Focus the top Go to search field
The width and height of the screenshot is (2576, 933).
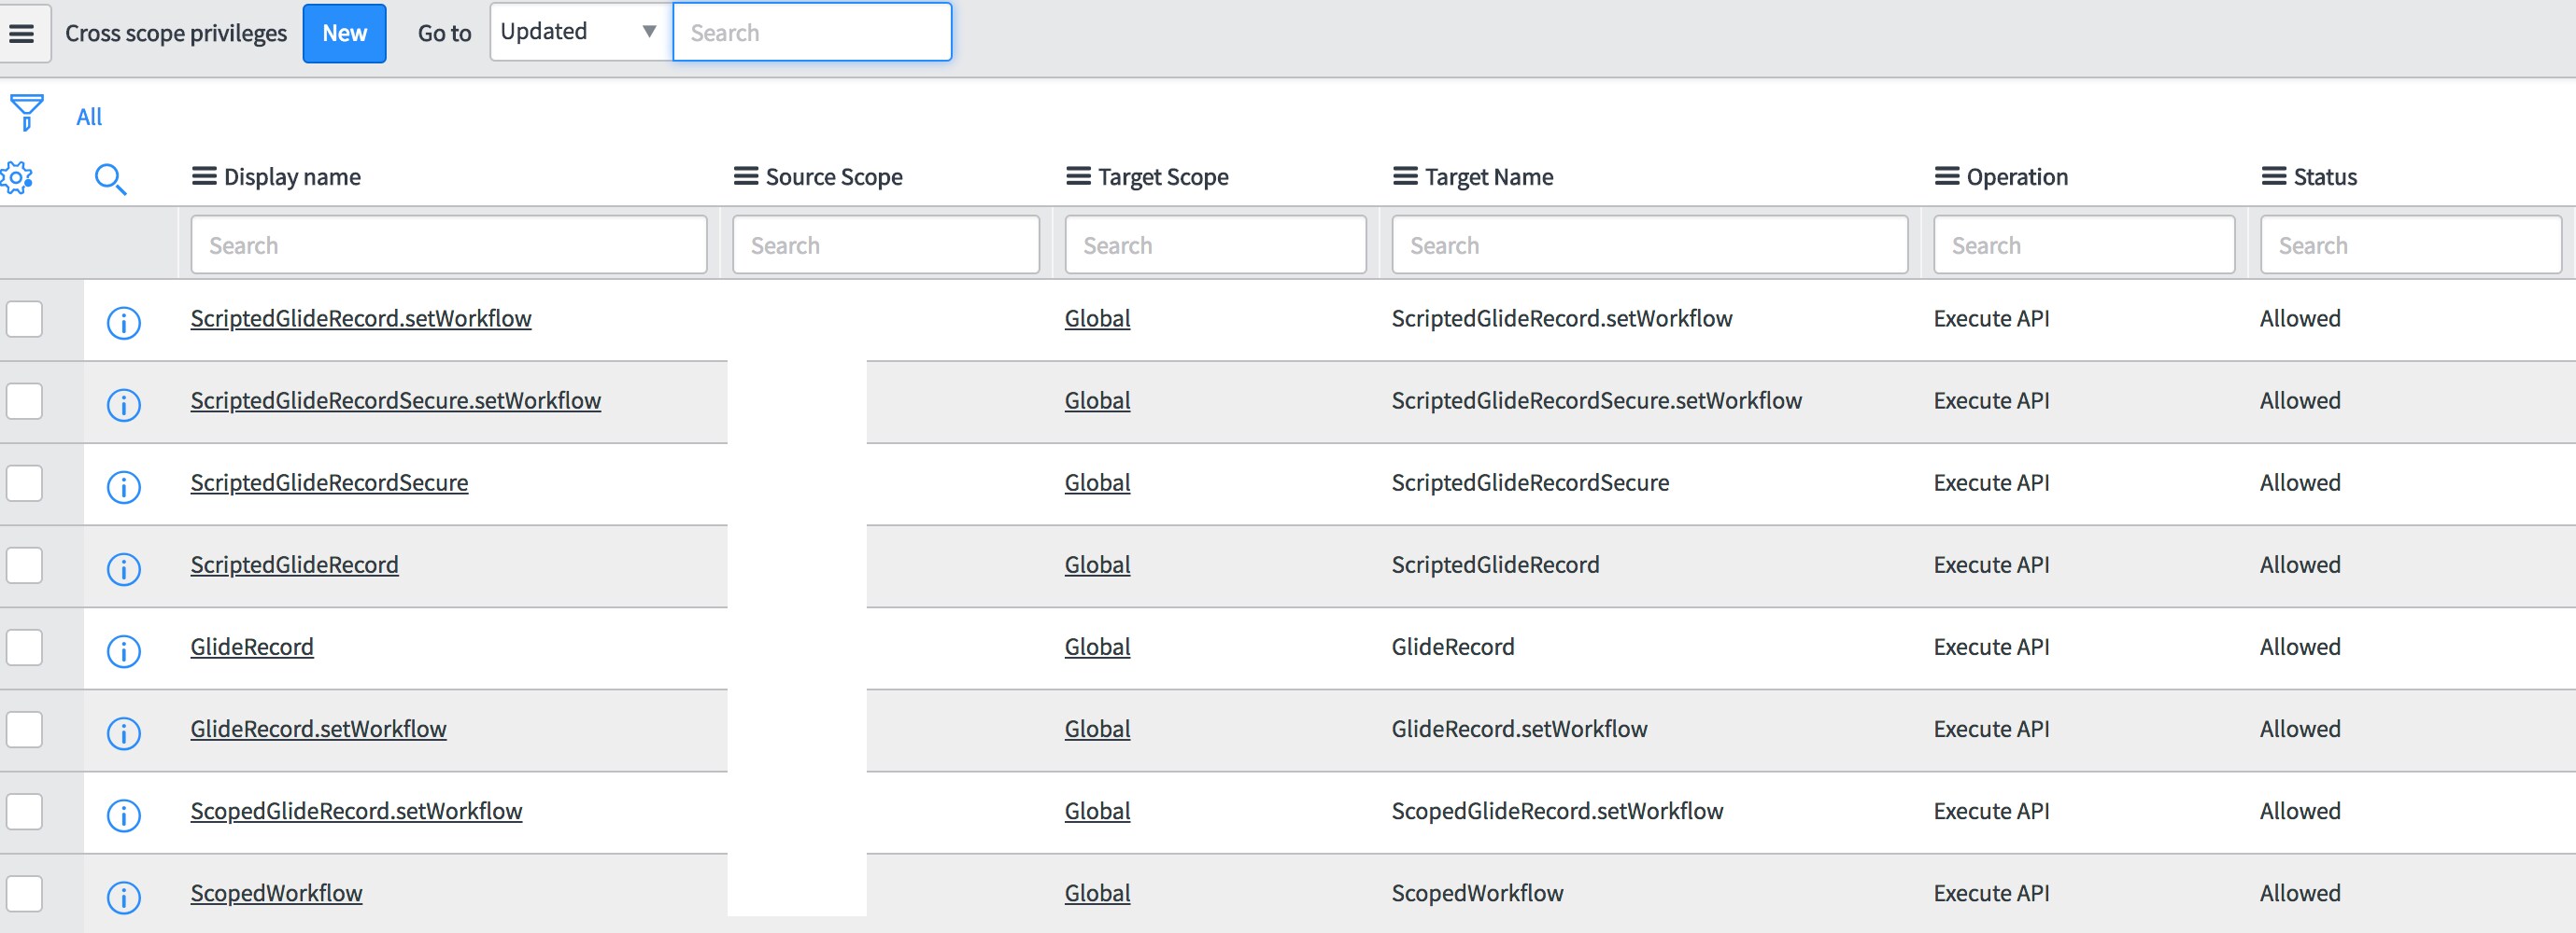click(x=812, y=32)
